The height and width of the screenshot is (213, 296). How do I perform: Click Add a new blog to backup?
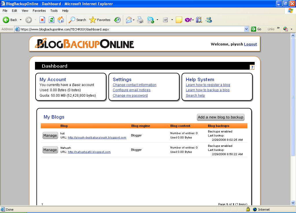[x=221, y=117]
